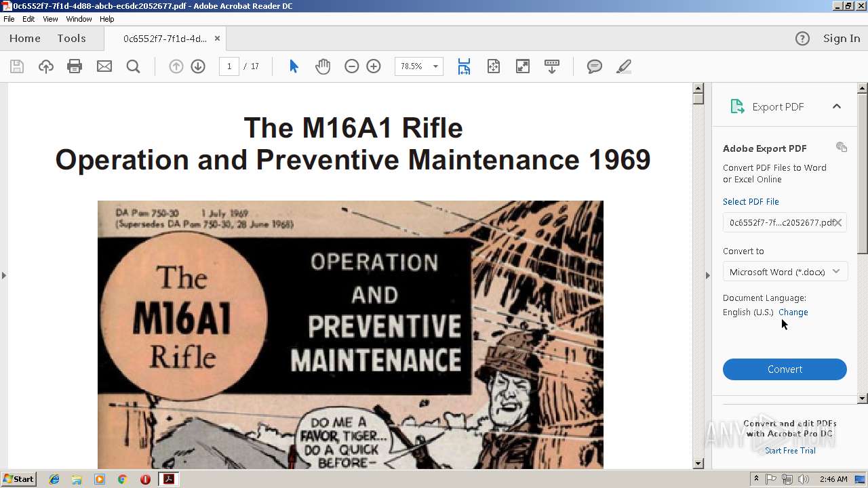Upload file to cloud icon
The width and height of the screenshot is (868, 488).
(x=45, y=66)
